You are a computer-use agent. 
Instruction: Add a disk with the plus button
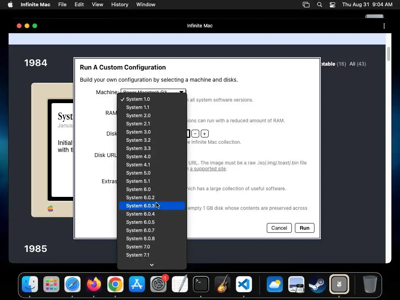click(x=205, y=134)
